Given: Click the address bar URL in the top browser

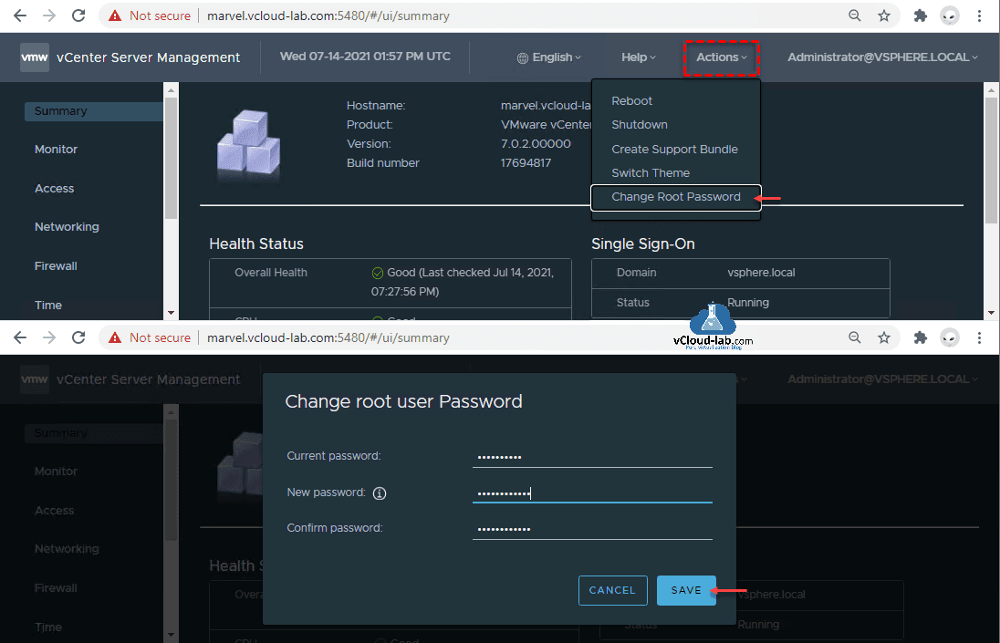Looking at the screenshot, I should 328,16.
